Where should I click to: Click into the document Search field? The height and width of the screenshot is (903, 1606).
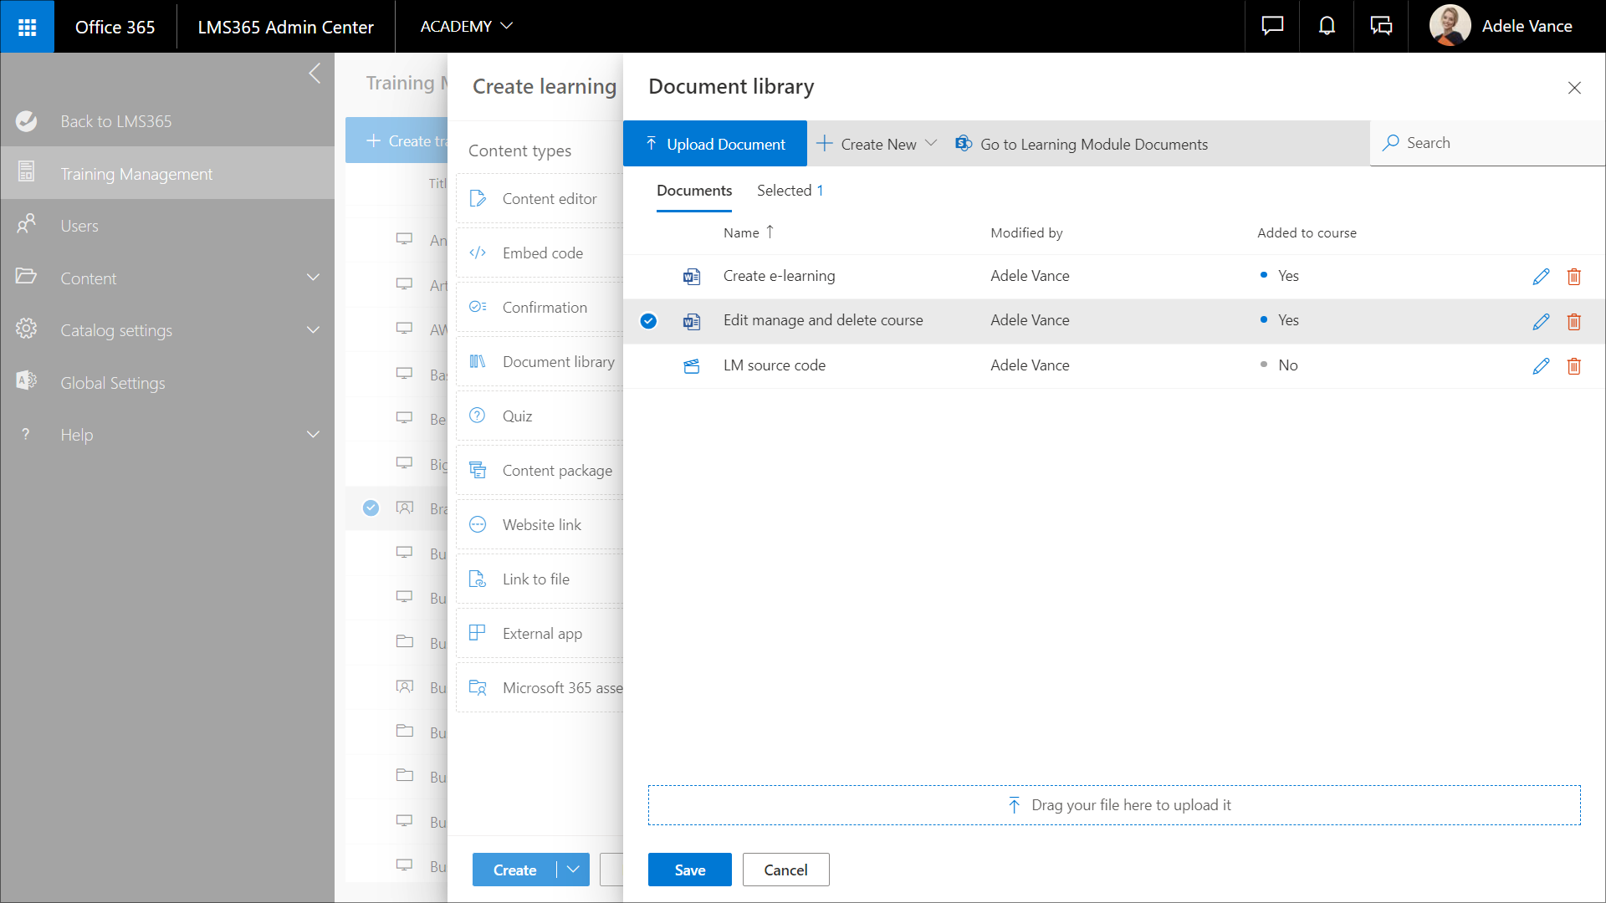1489,143
